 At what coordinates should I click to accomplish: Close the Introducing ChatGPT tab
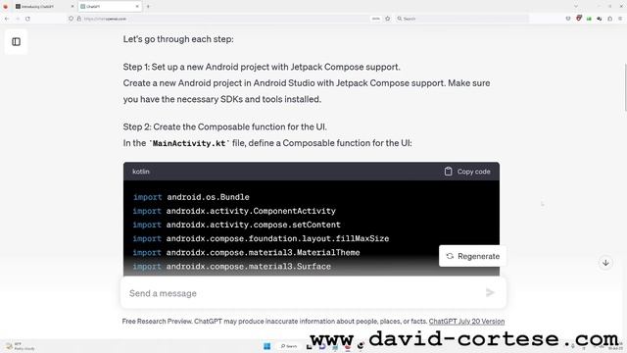click(72, 7)
